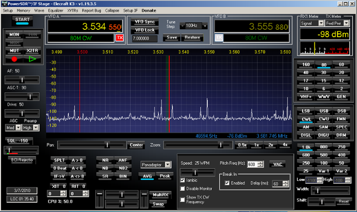Adjust the CW Speed slider
The width and height of the screenshot is (357, 212).
coord(197,172)
